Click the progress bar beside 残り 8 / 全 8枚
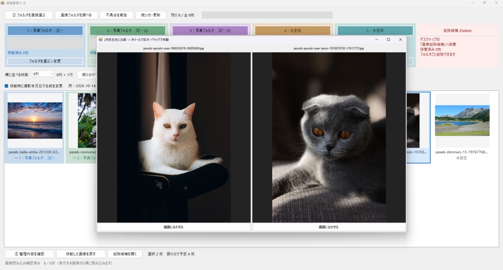Viewport: 503px width, 270px height. (x=267, y=15)
